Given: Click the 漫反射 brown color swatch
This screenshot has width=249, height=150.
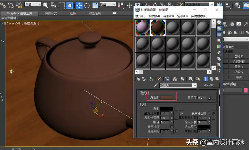Looking at the screenshot, I should [x=167, y=97].
